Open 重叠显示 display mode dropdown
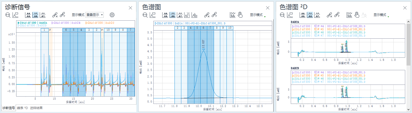The width and height of the screenshot is (412, 113). (x=95, y=15)
